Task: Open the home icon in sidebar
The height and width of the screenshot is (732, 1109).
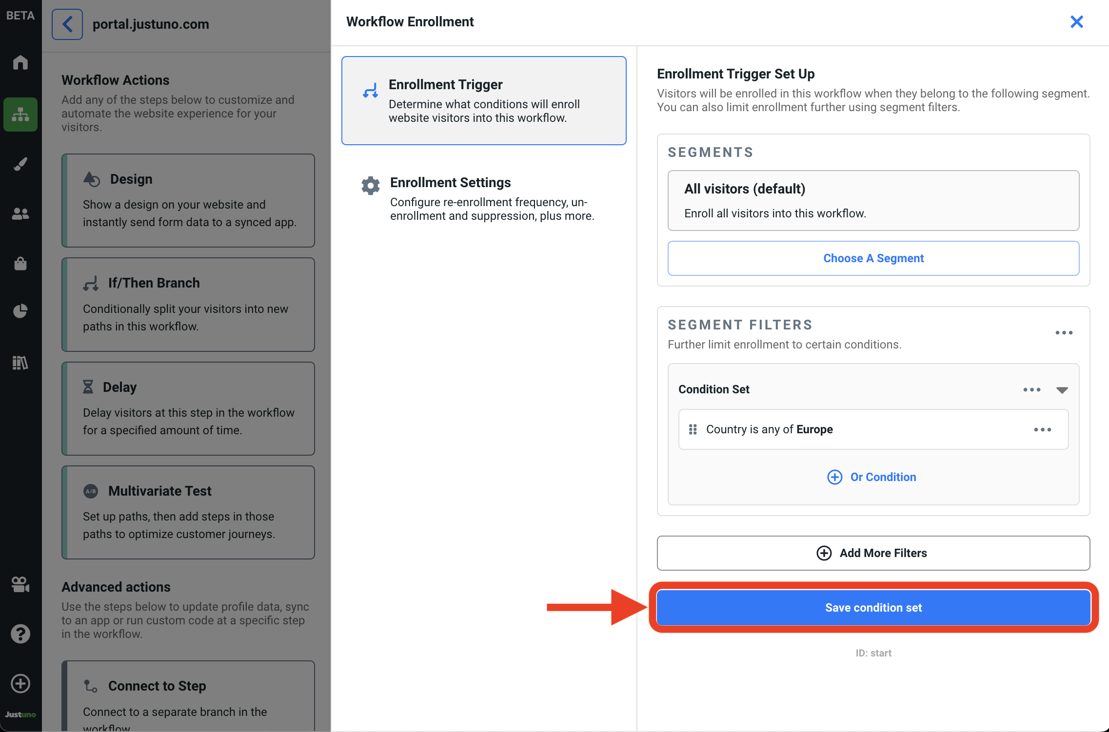Action: click(20, 62)
